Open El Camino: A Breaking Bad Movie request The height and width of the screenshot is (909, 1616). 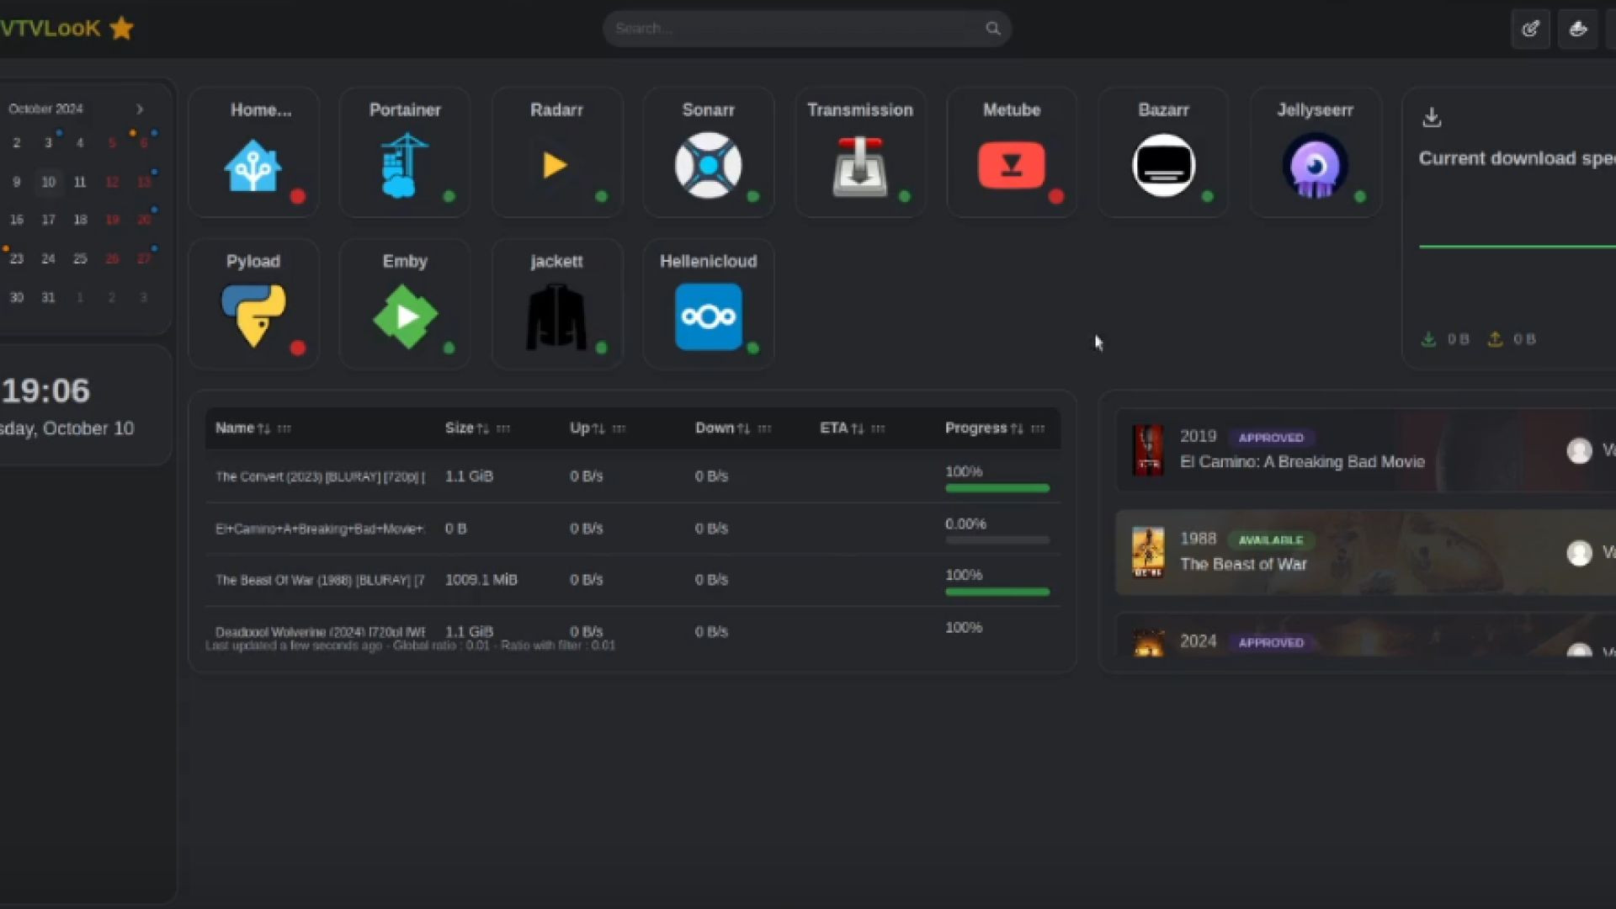click(x=1302, y=462)
